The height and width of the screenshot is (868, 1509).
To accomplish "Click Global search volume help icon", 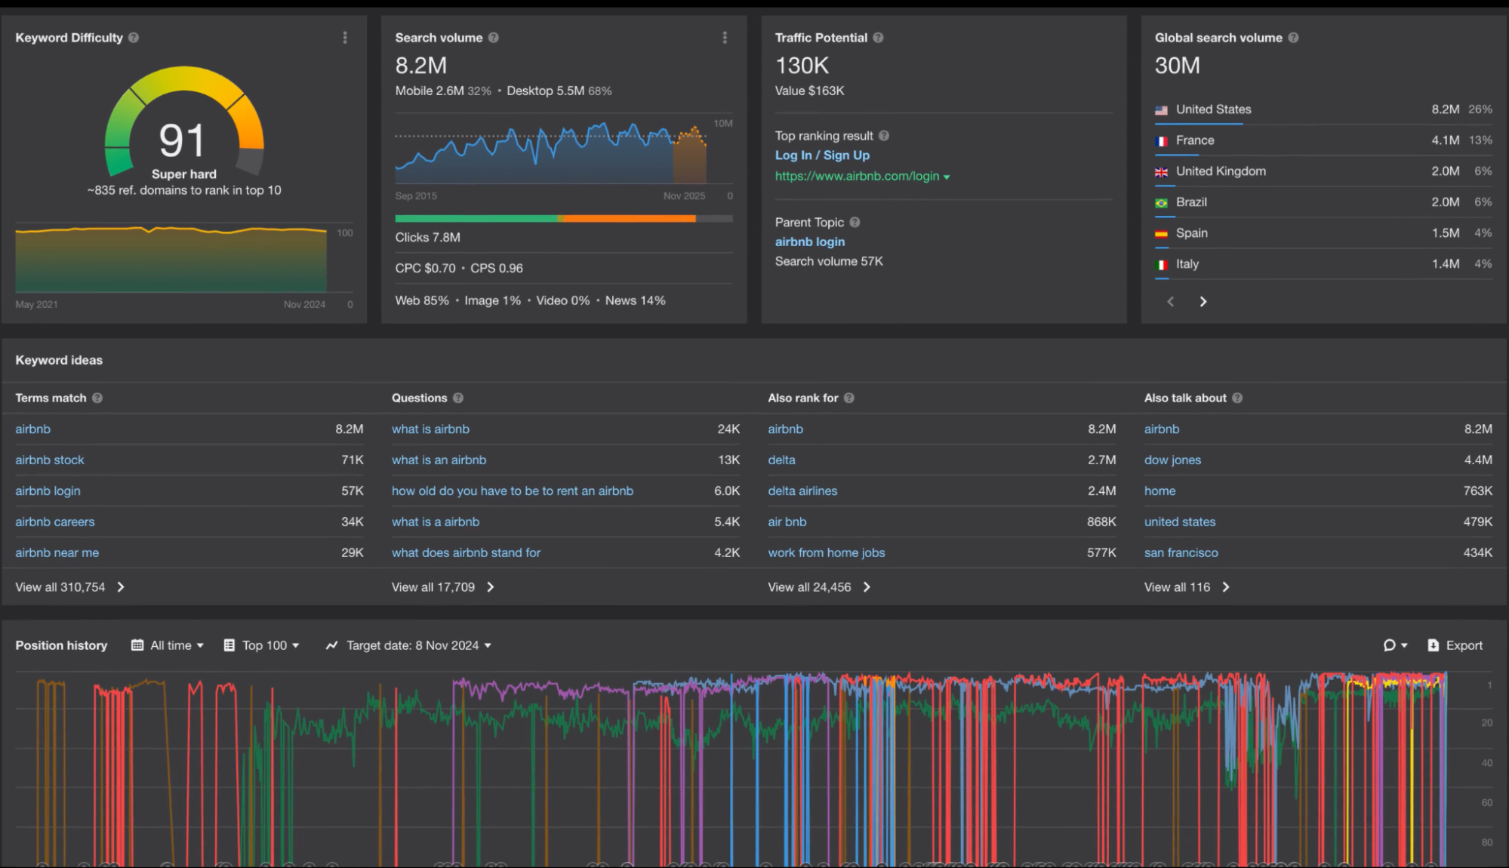I will pos(1293,38).
